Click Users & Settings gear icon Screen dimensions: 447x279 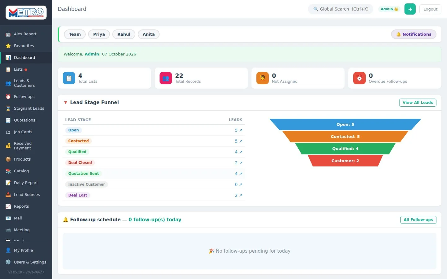coord(8,262)
